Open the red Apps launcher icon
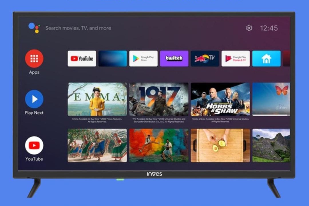Screen dimensions: 309x206 34,59
